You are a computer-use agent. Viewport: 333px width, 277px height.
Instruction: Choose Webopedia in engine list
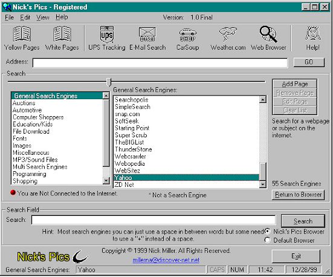point(187,163)
